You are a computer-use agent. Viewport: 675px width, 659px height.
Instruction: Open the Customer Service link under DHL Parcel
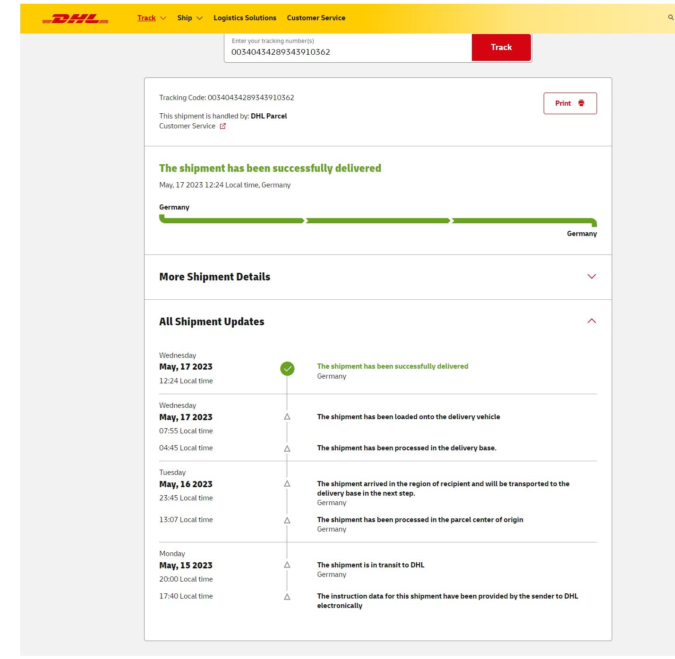click(188, 126)
